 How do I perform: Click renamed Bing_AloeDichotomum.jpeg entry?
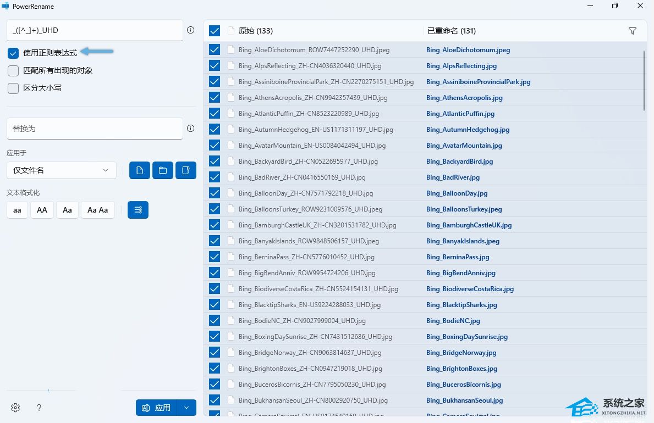(x=468, y=49)
